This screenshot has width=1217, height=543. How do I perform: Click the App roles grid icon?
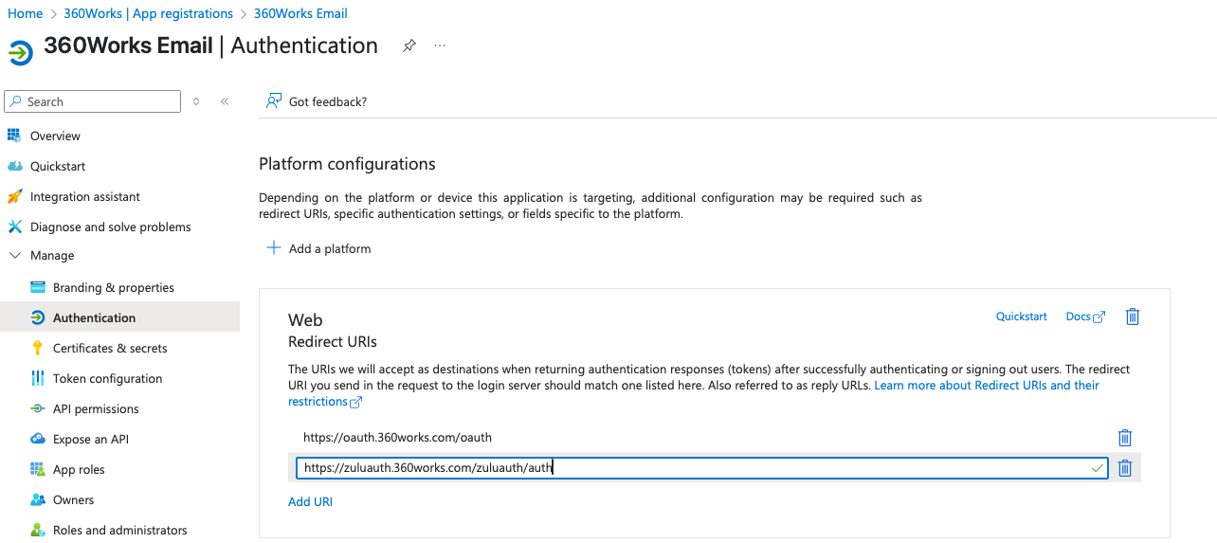coord(38,469)
